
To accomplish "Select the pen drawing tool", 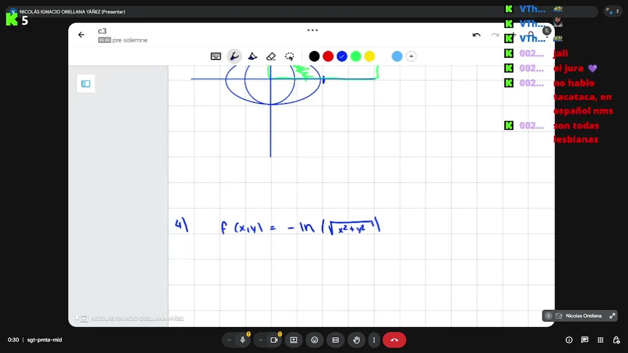I will [x=235, y=56].
